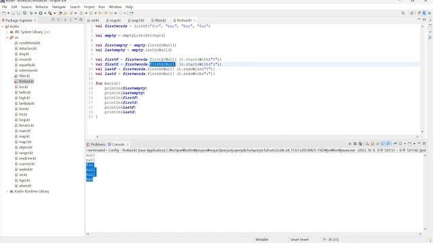The image size is (433, 243).
Task: Maximize the editor area
Action: tap(424, 20)
